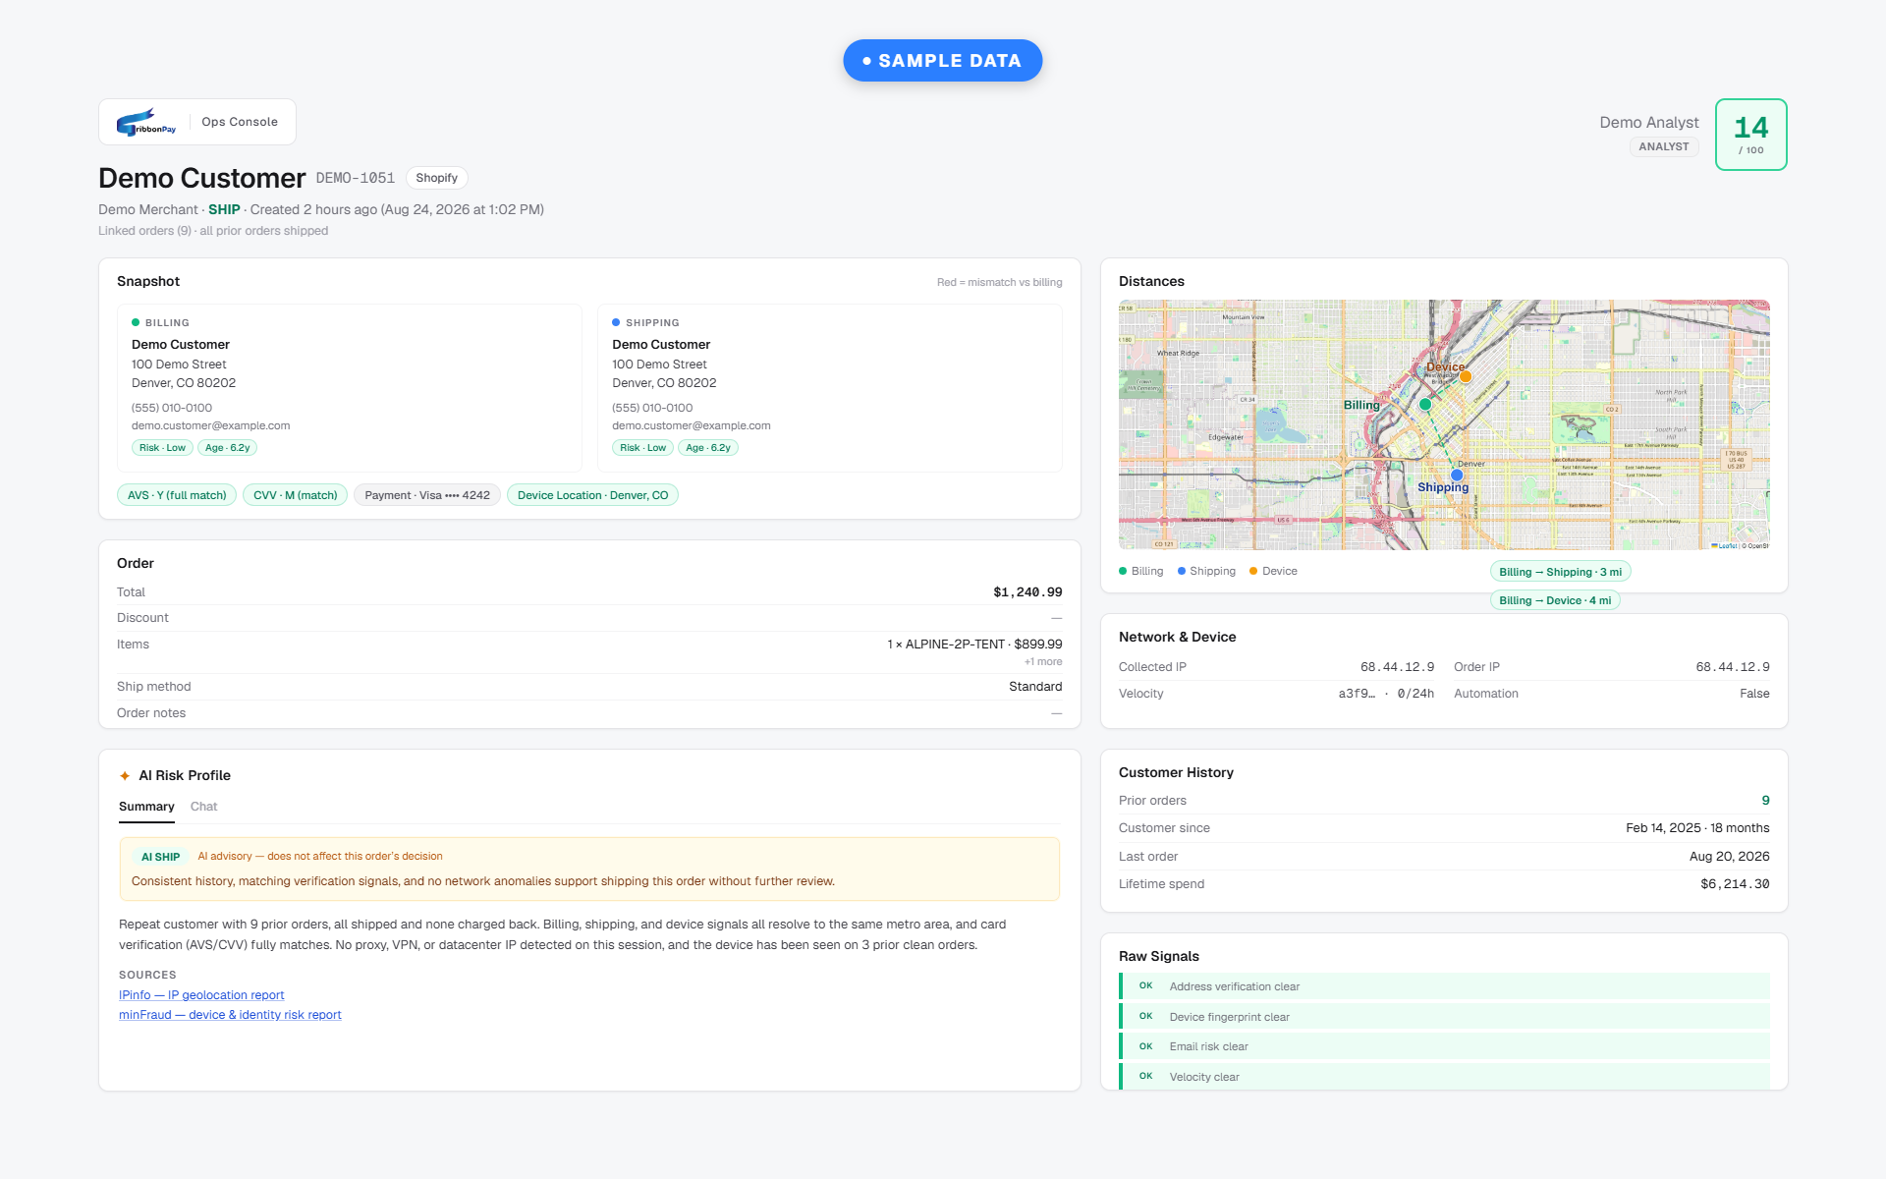Viewport: 1886px width, 1179px height.
Task: Click the green SHIP decision text
Action: coord(224,209)
